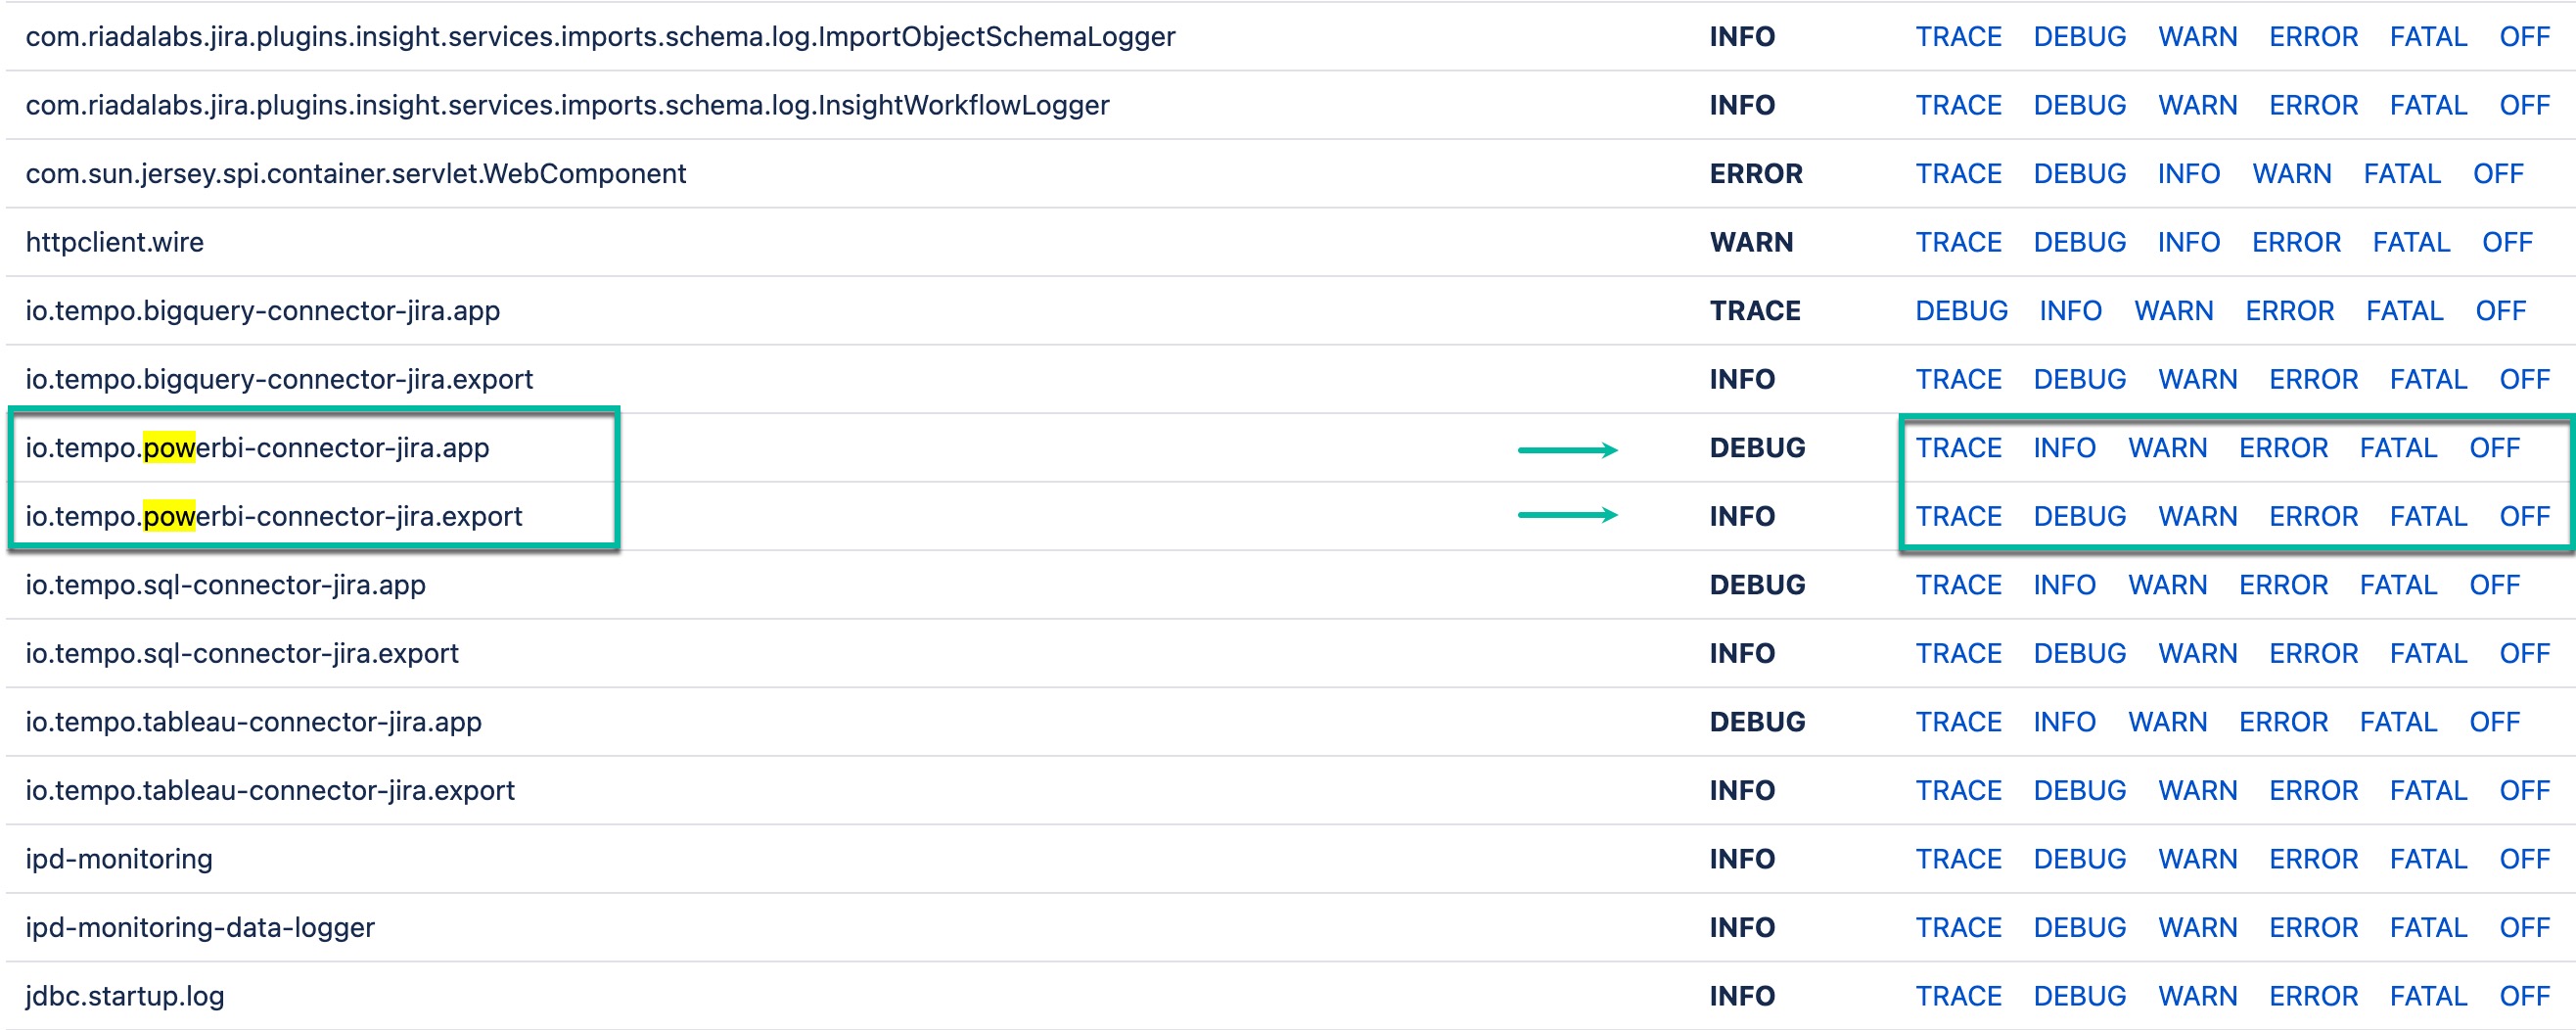
Task: Set io.tempo.bigquery-connector-jira.app to DEBUG
Action: 1962,311
